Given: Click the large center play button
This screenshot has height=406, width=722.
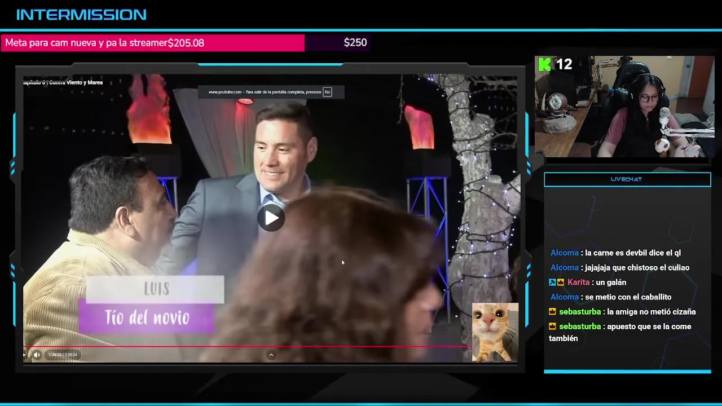Looking at the screenshot, I should tap(271, 218).
